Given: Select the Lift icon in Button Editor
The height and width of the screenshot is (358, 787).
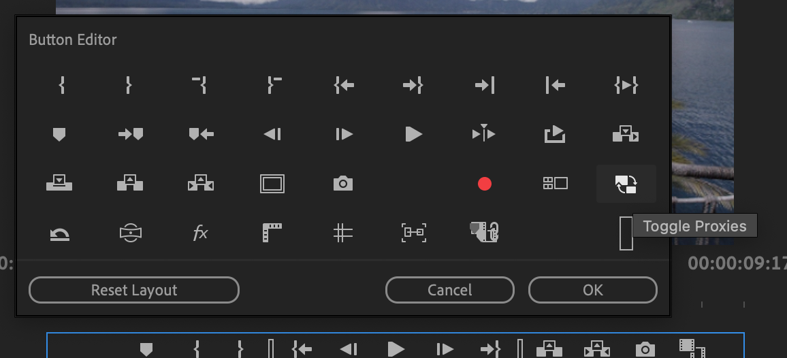Looking at the screenshot, I should point(130,183).
